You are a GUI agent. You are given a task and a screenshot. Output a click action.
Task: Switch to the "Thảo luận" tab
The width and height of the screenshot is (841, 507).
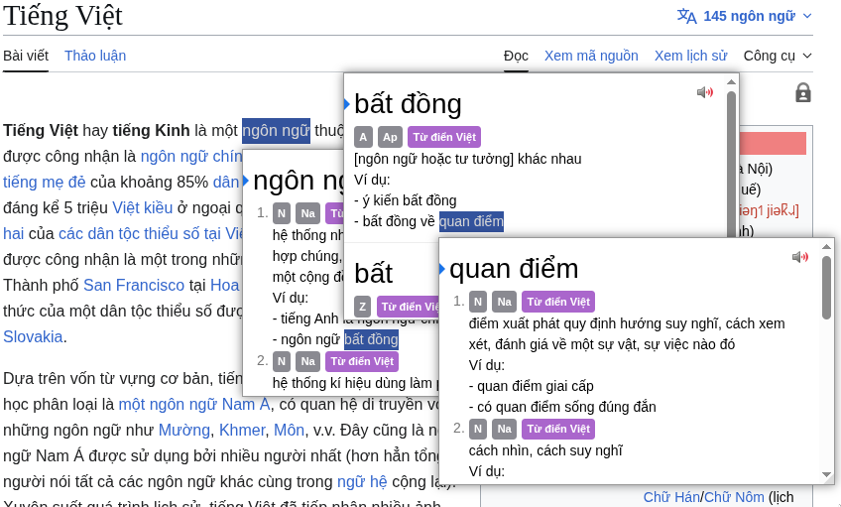coord(95,56)
